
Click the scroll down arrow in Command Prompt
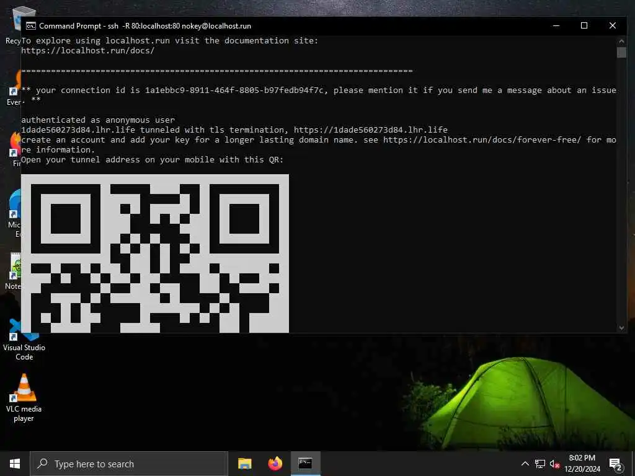click(x=621, y=328)
